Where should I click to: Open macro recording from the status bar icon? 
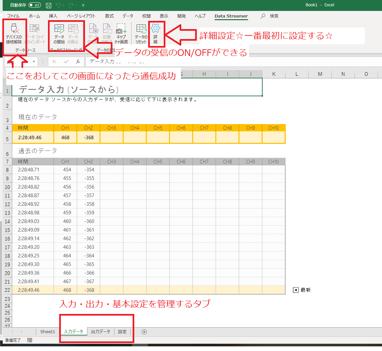pyautogui.click(x=29, y=340)
